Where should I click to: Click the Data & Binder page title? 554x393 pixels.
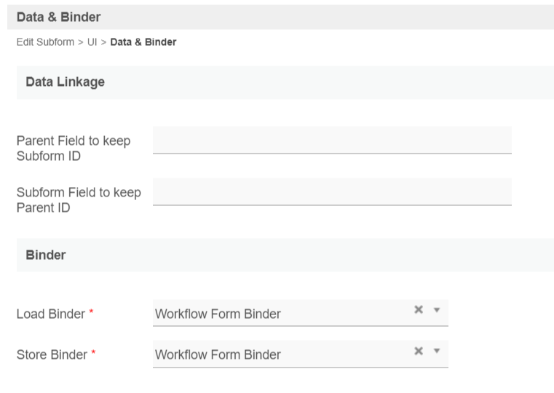pos(58,17)
